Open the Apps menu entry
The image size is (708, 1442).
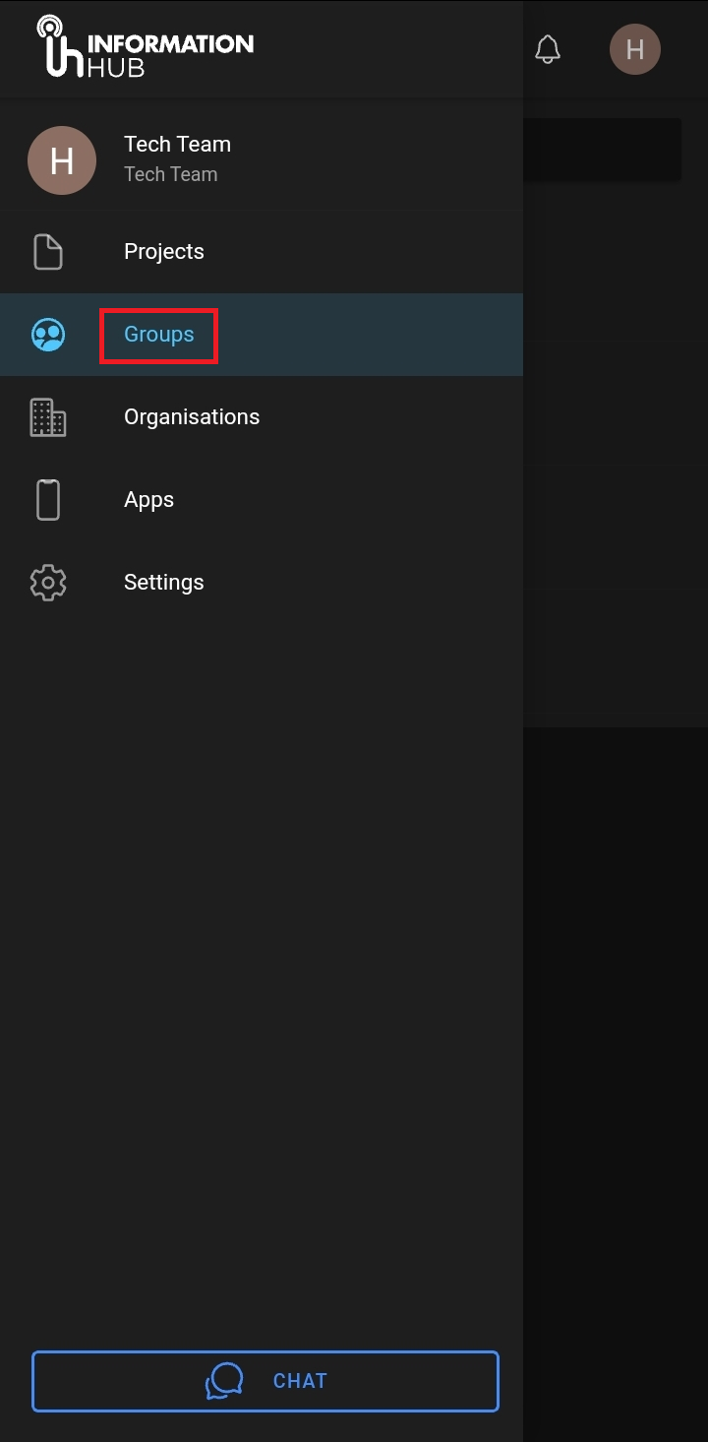pos(148,500)
